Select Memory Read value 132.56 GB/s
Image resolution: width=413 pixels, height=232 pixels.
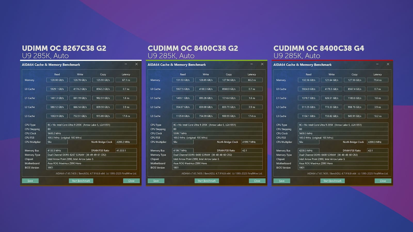(308, 80)
